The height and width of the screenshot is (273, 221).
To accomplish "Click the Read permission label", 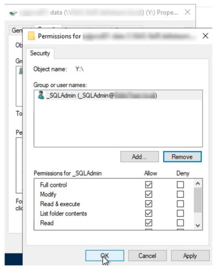I will tap(47, 223).
